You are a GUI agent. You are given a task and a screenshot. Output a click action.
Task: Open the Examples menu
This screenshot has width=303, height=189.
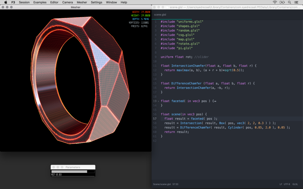(40, 2)
